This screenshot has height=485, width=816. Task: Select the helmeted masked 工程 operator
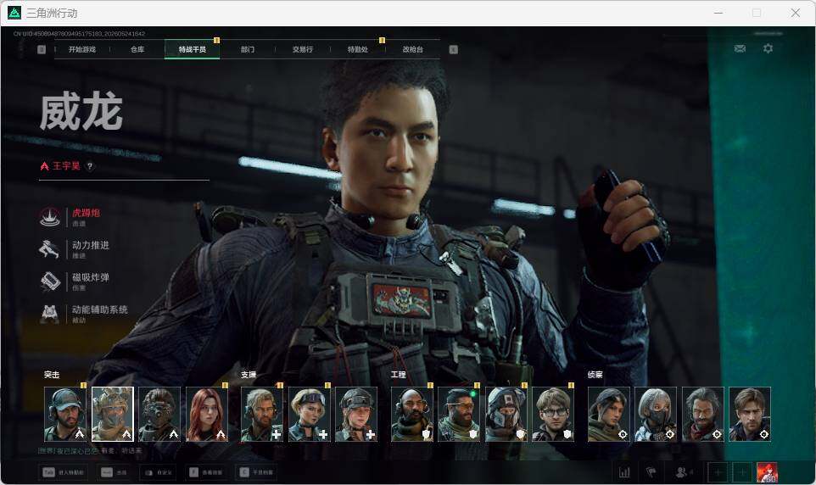click(x=506, y=415)
